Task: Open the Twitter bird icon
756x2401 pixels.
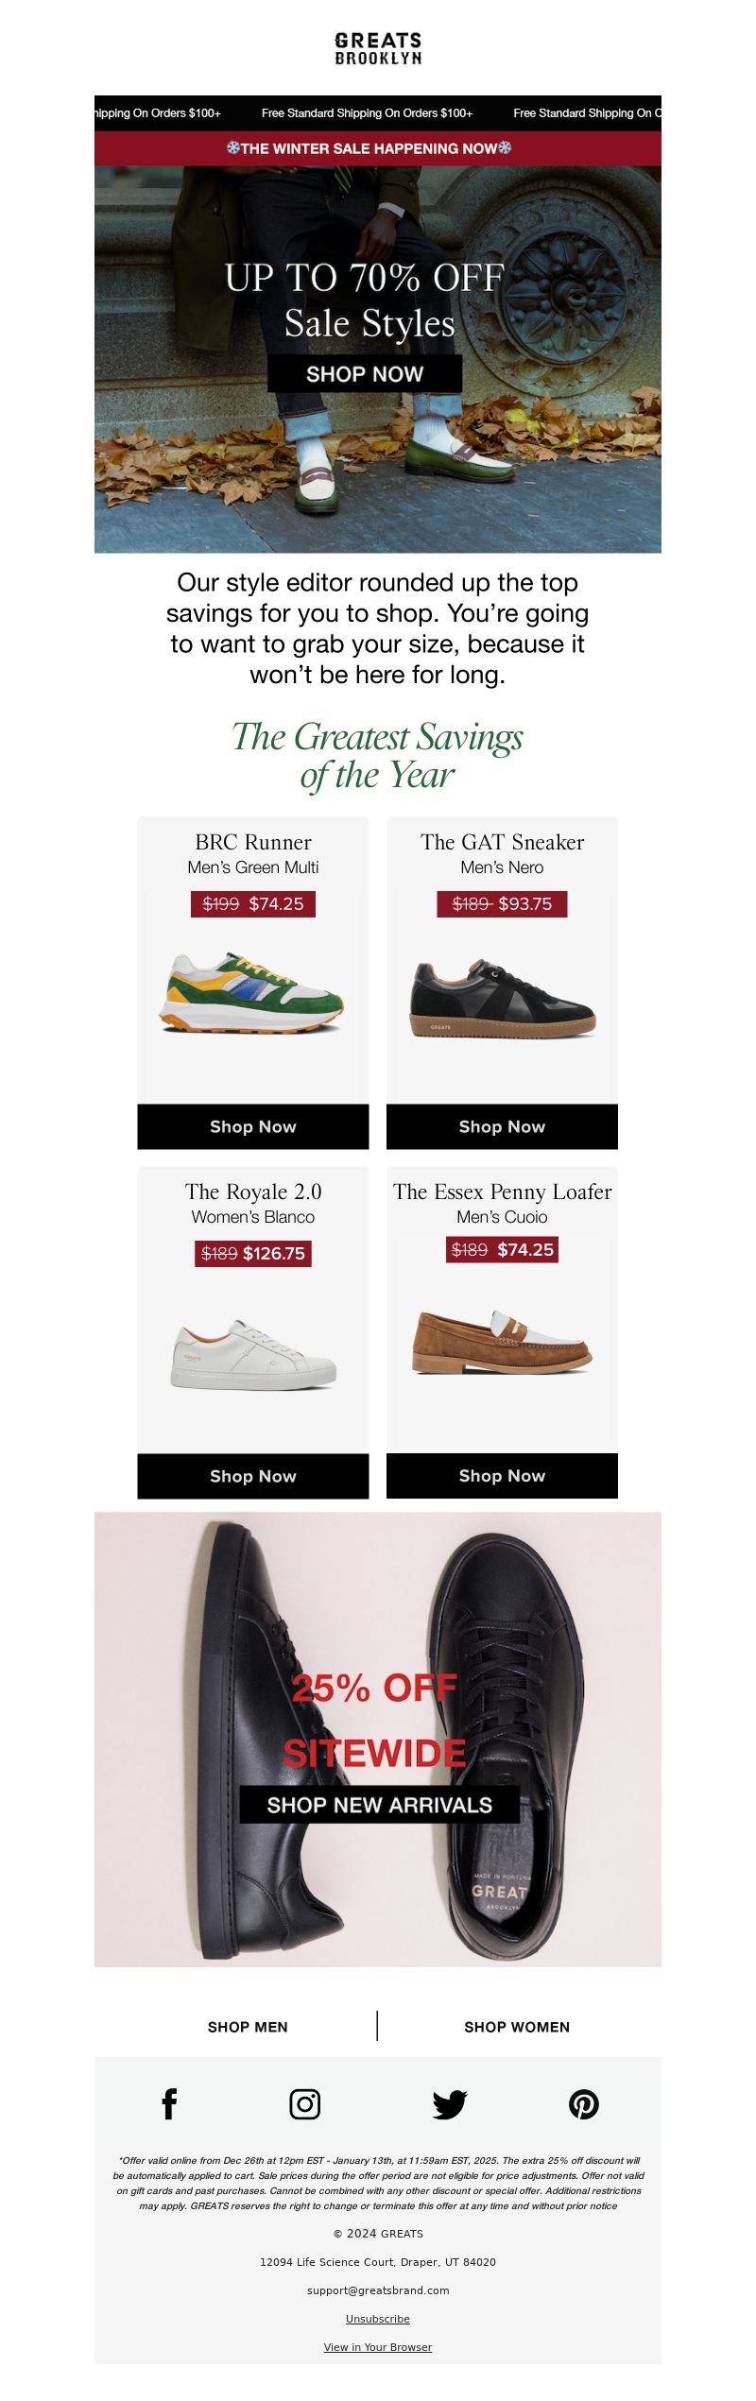Action: coord(450,2104)
